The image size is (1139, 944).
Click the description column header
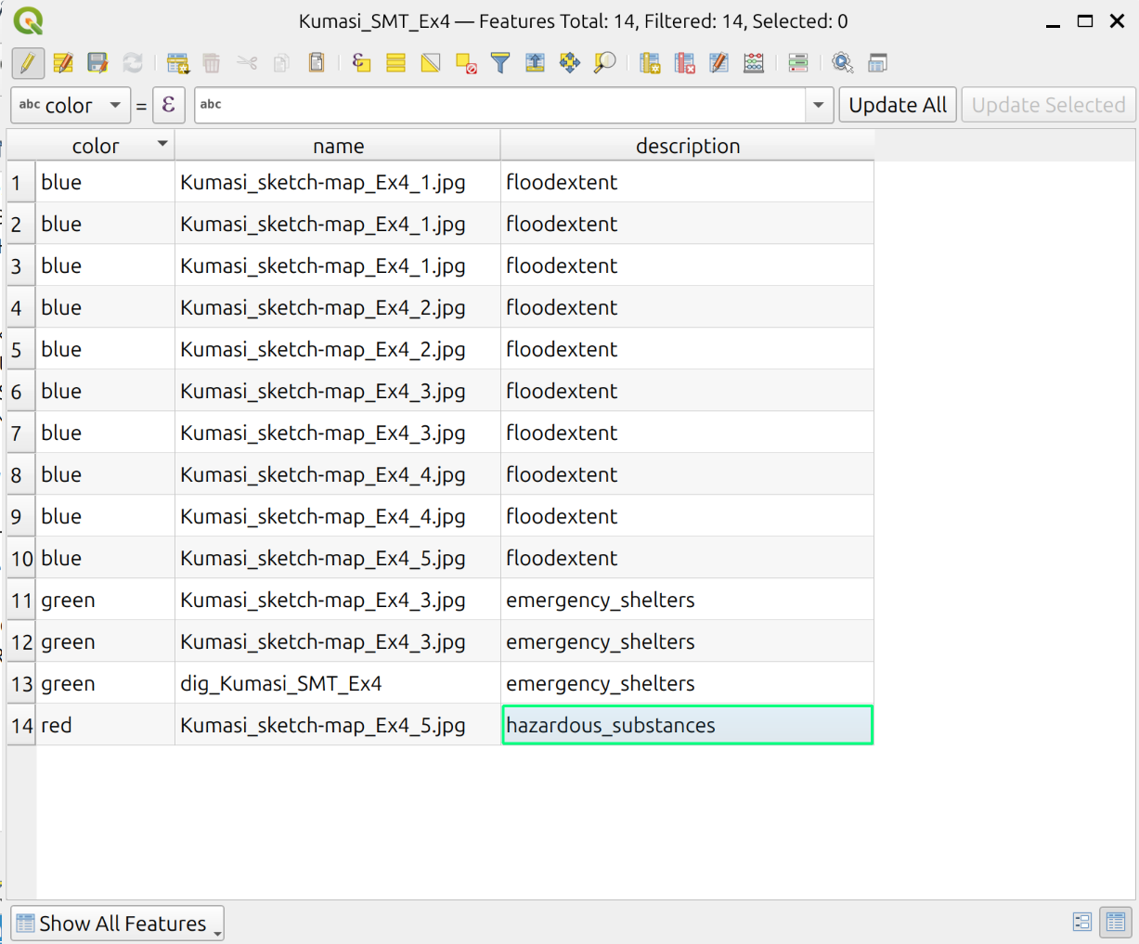pos(687,146)
